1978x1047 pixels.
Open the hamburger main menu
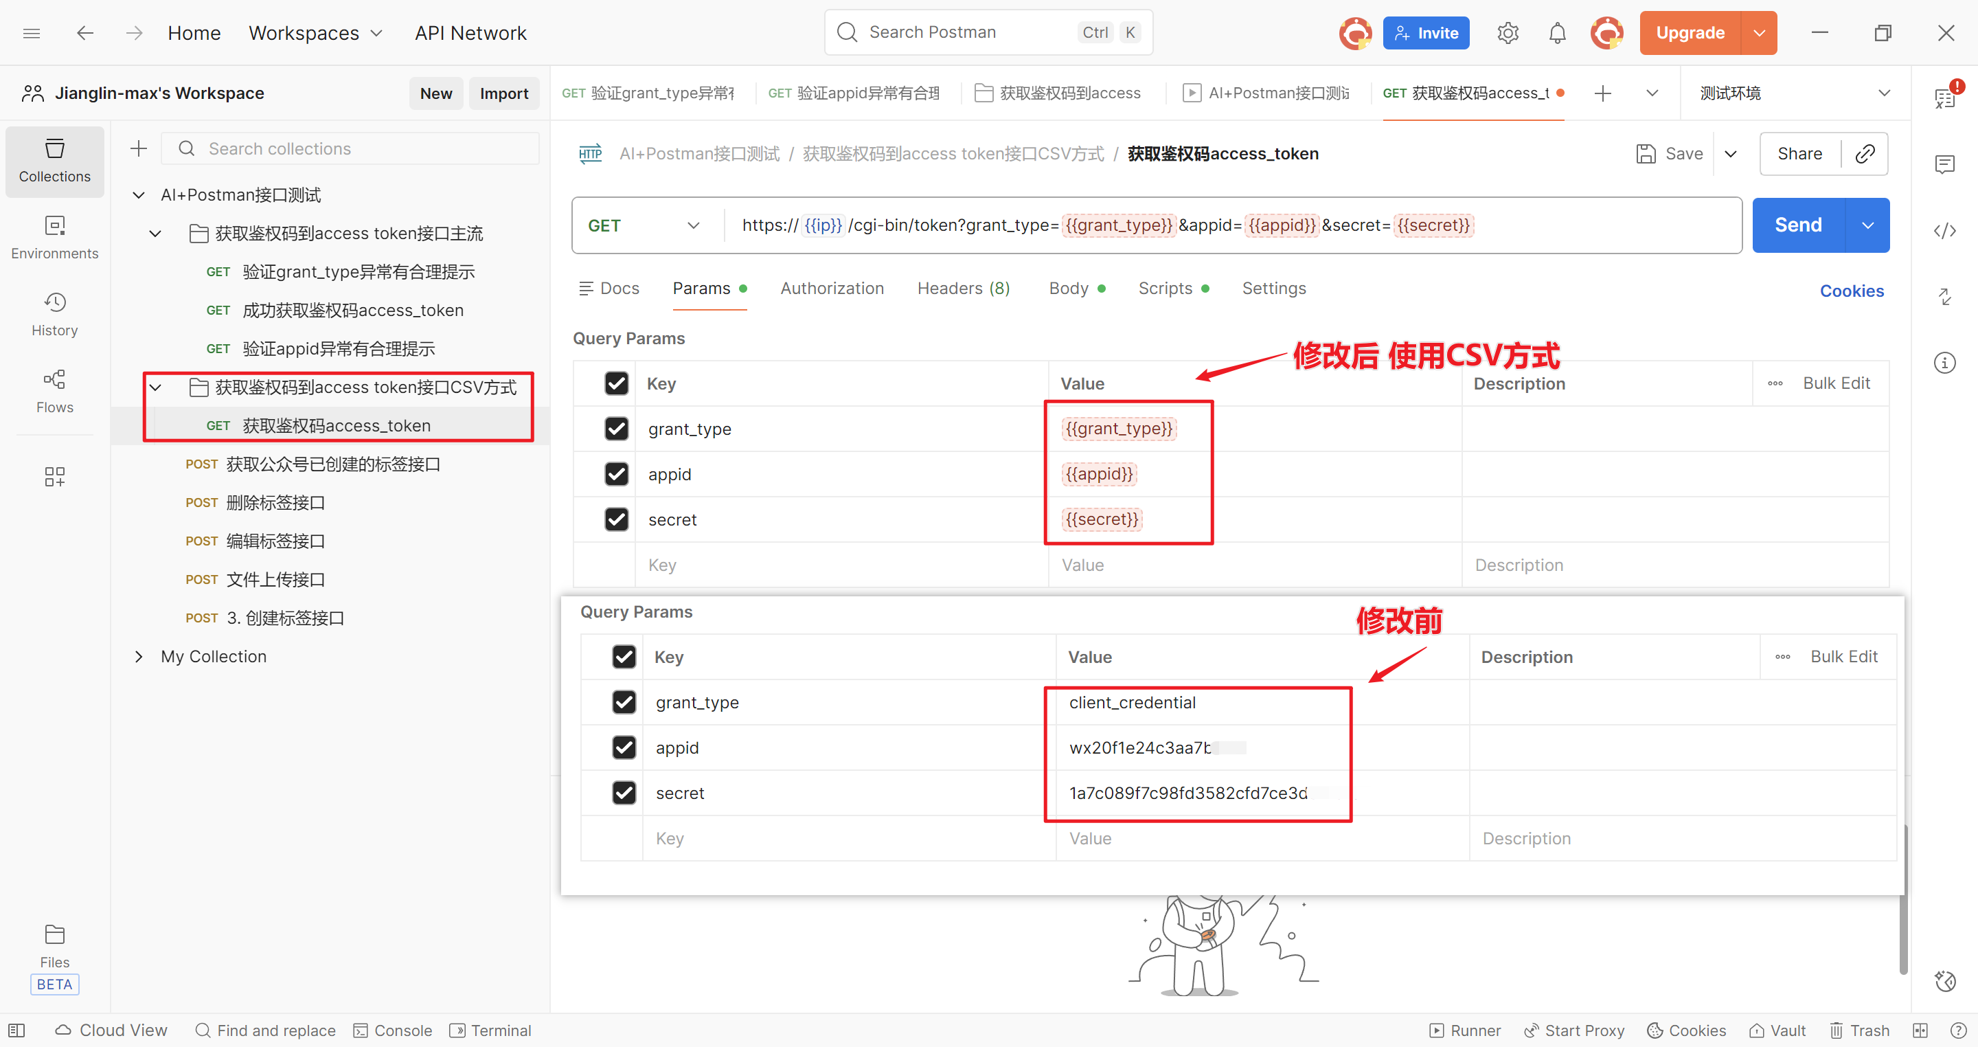pos(32,33)
